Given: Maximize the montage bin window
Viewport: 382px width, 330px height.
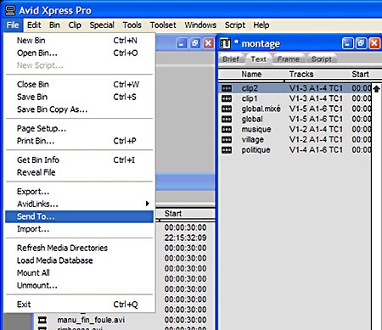Looking at the screenshot, I should tap(361, 43).
